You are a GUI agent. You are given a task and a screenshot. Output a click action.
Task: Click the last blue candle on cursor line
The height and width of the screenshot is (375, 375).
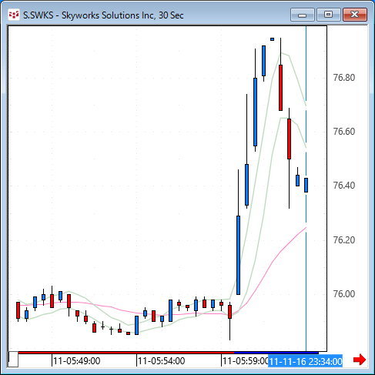click(306, 185)
